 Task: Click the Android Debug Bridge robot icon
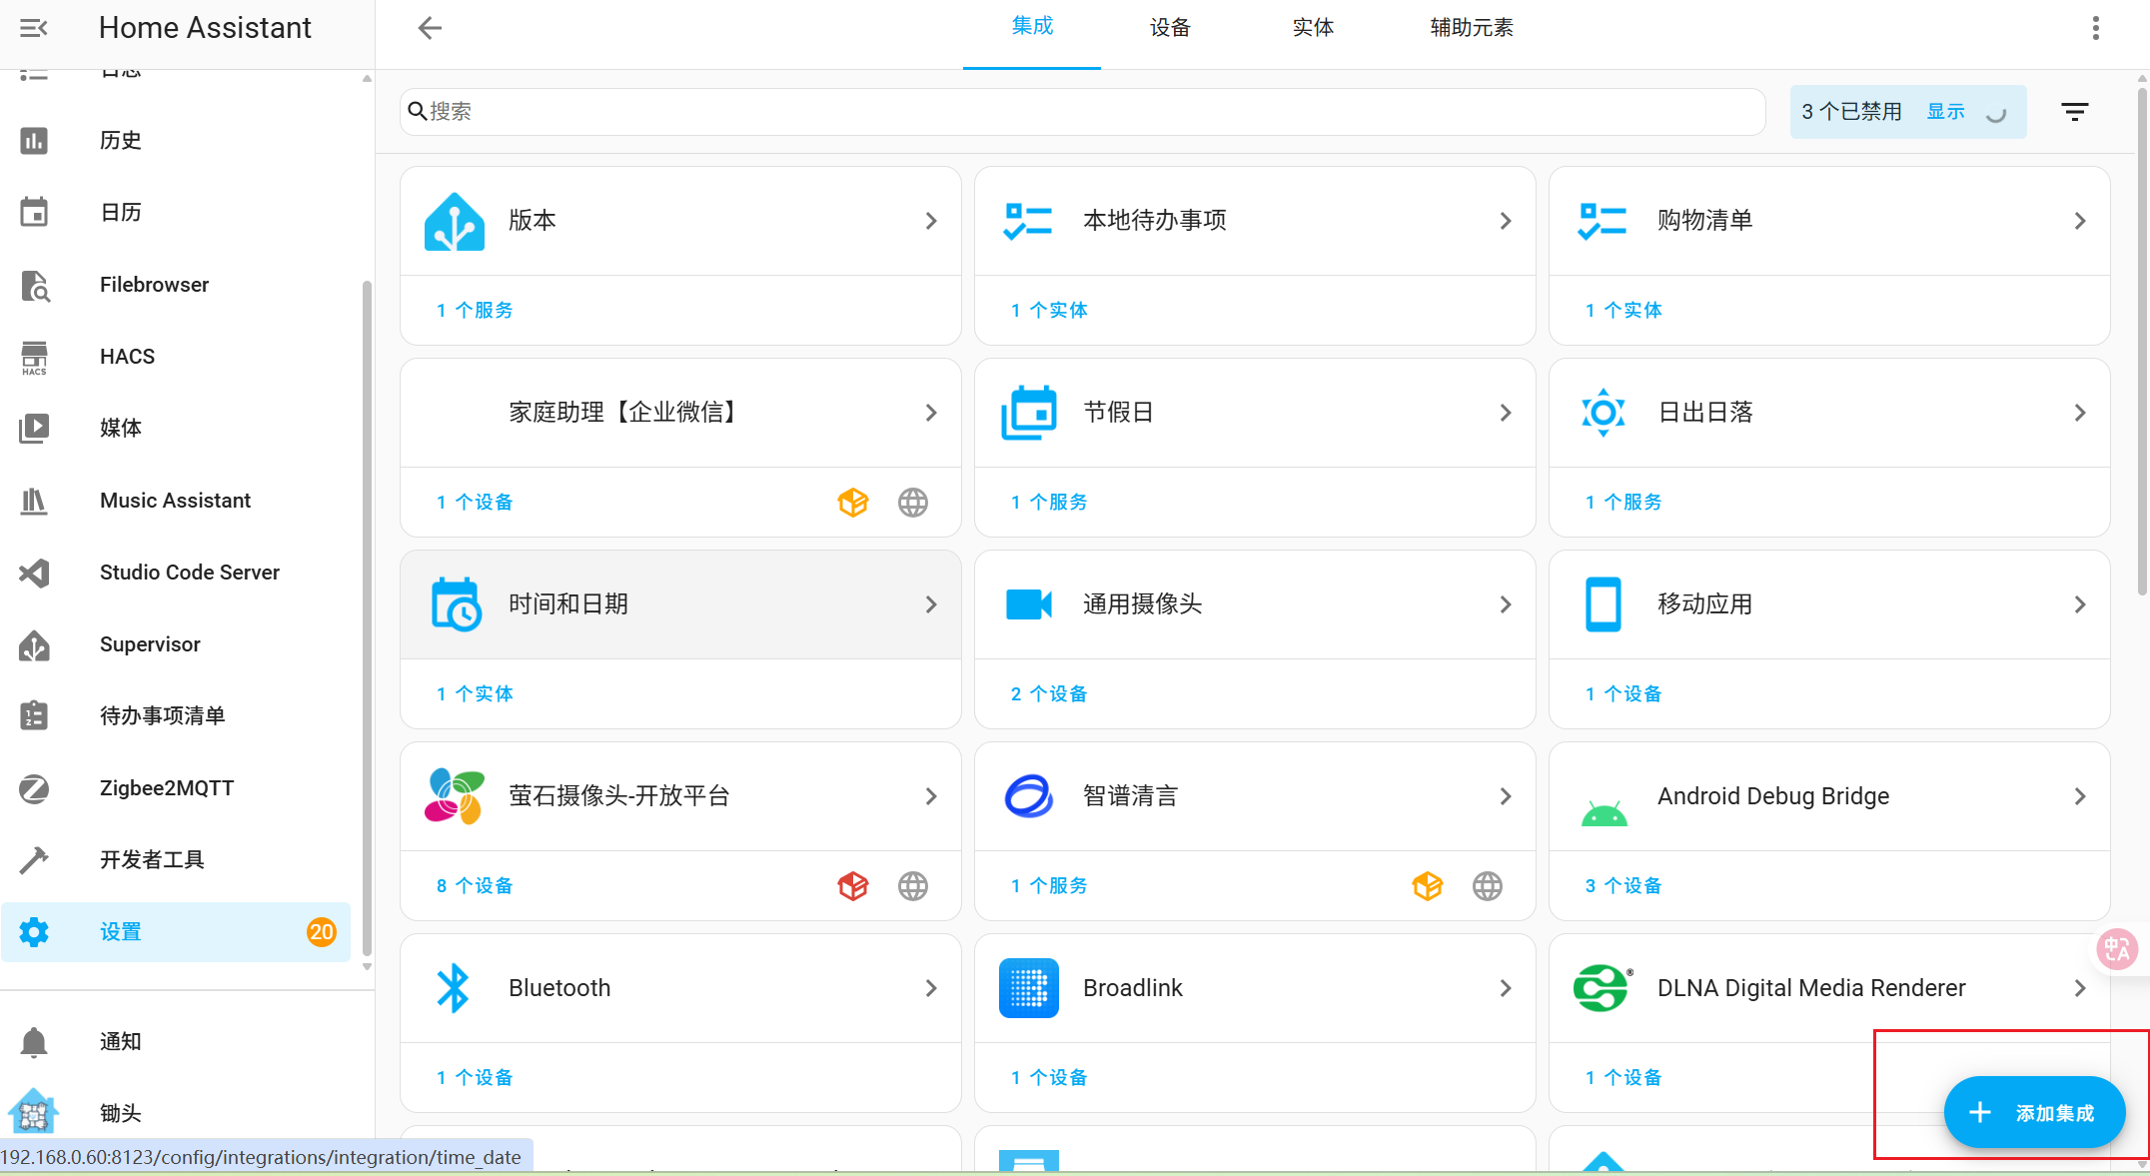(1605, 813)
